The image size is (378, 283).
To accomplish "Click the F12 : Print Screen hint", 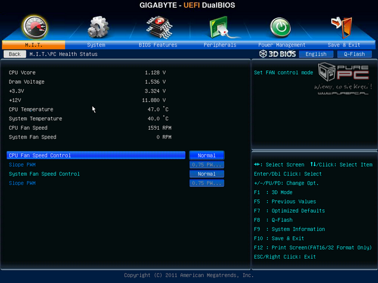I will [x=312, y=248].
